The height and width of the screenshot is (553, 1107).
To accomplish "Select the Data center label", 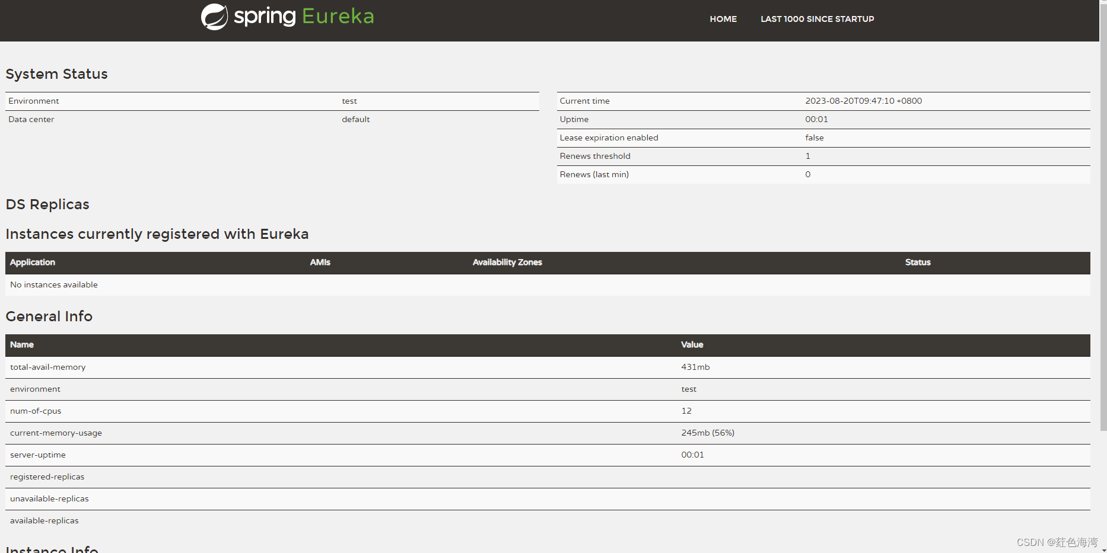I will click(31, 120).
